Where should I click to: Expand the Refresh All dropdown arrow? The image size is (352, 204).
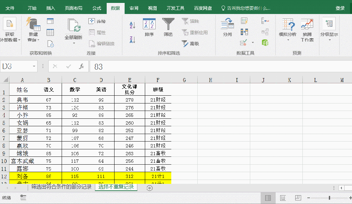(x=74, y=43)
